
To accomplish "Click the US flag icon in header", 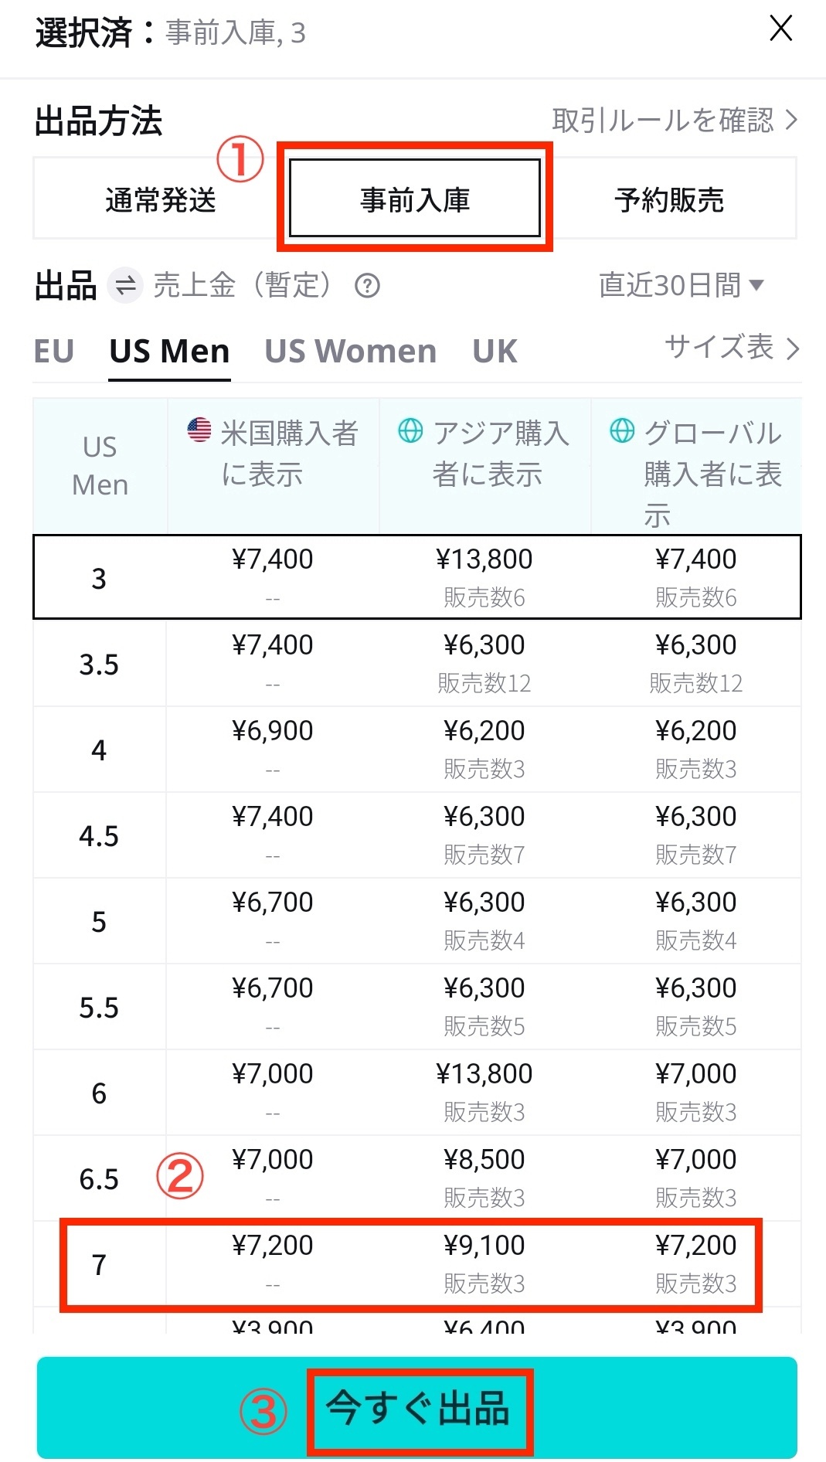I will tap(199, 430).
